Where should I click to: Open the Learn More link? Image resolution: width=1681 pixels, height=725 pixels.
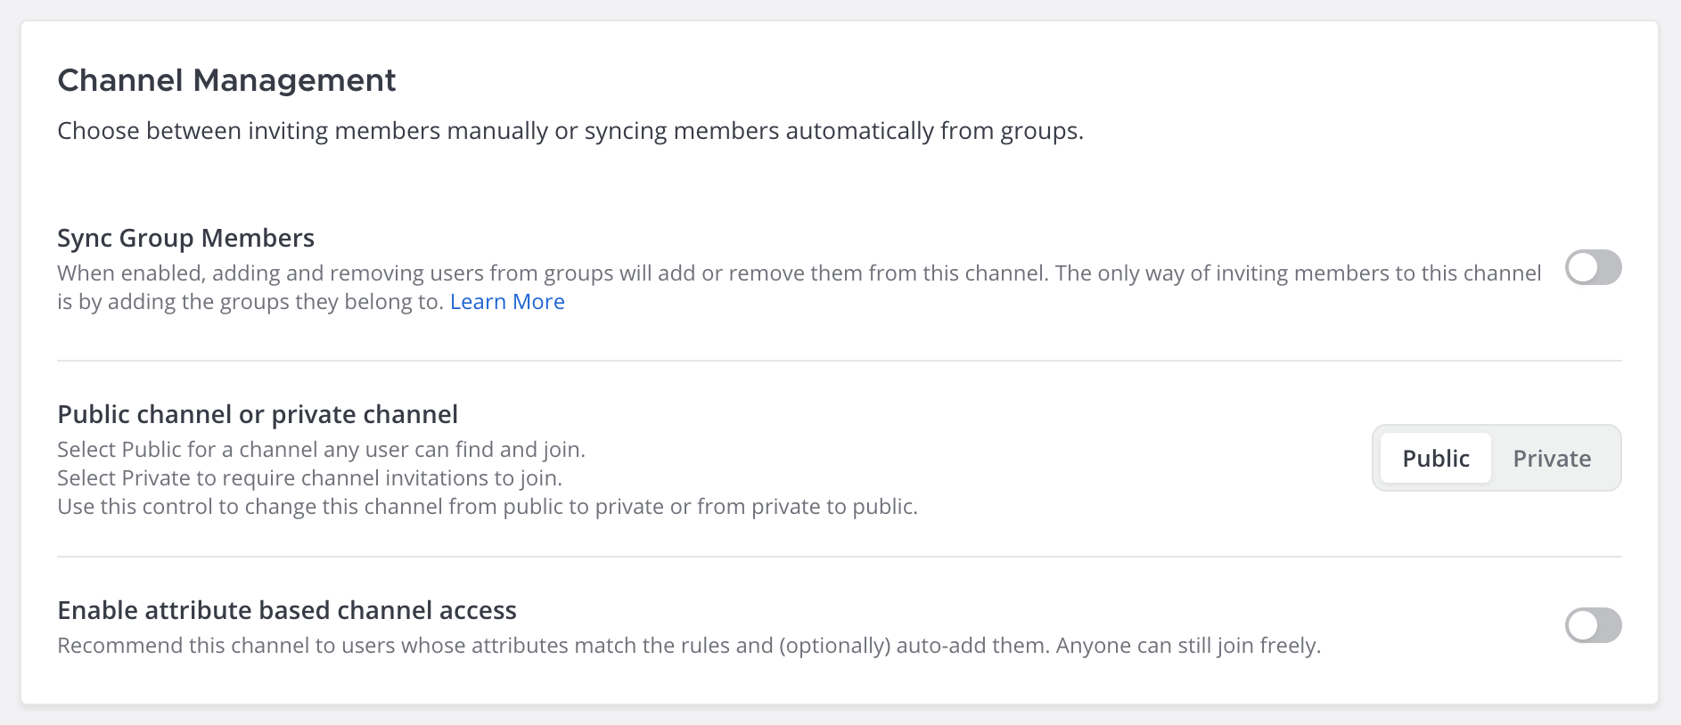[507, 302]
